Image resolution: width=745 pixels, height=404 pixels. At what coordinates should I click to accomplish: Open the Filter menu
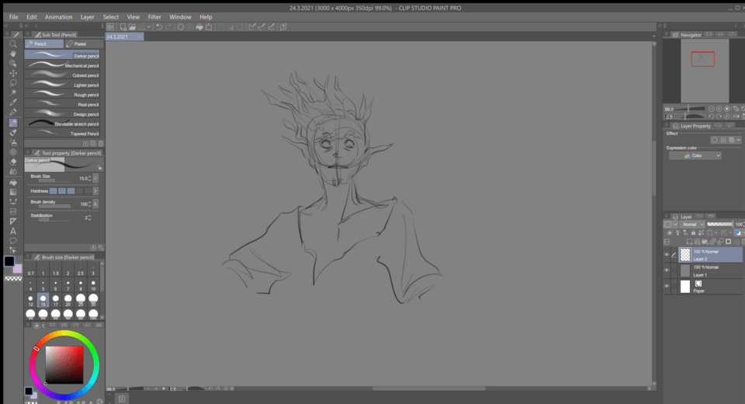tap(154, 16)
